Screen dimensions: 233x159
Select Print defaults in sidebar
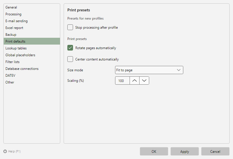tap(32, 41)
